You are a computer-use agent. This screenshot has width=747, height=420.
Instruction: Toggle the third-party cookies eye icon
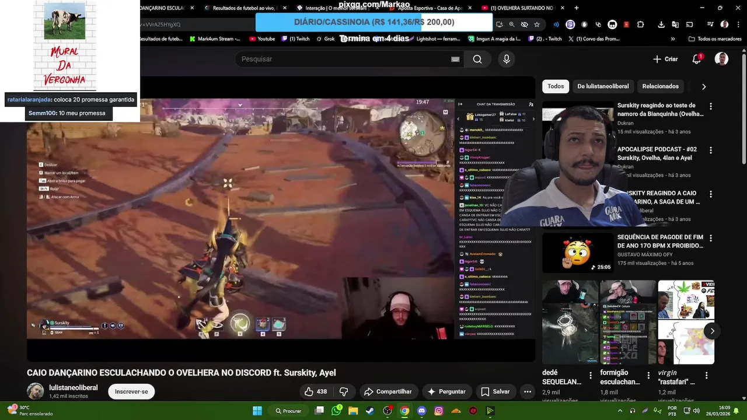pyautogui.click(x=524, y=24)
